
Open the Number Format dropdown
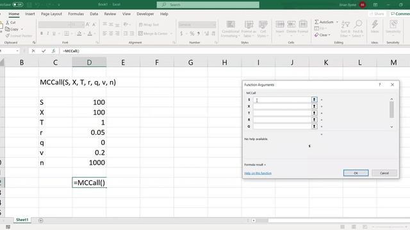[215, 25]
